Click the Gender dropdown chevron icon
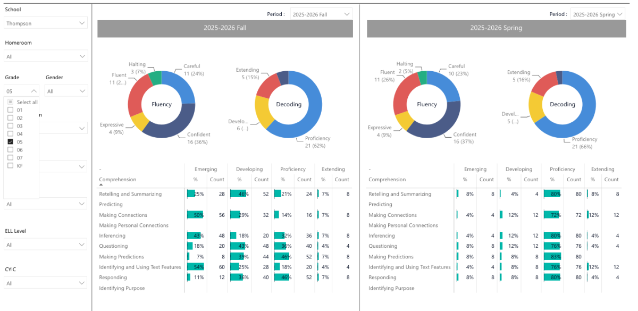This screenshot has width=638, height=311. pyautogui.click(x=82, y=91)
